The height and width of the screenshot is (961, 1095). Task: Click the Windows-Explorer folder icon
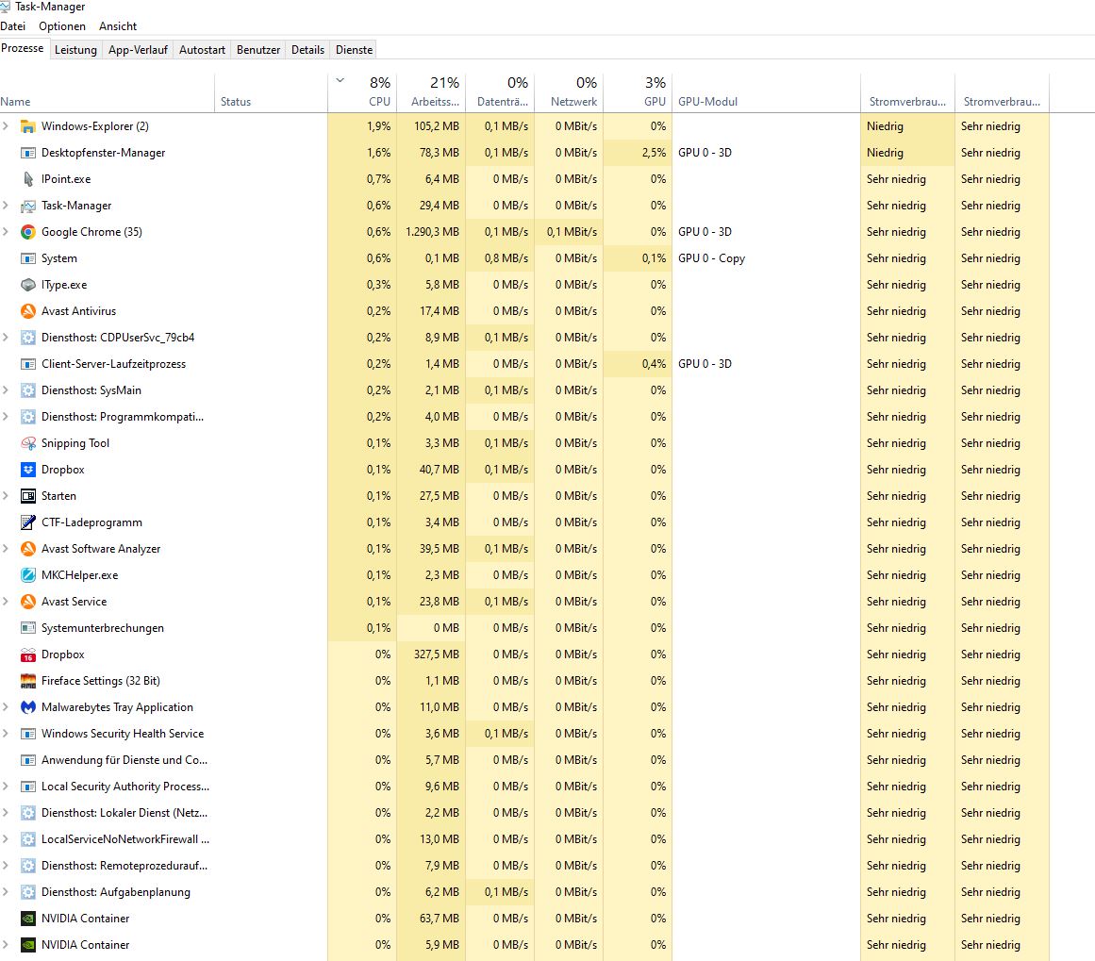[28, 126]
